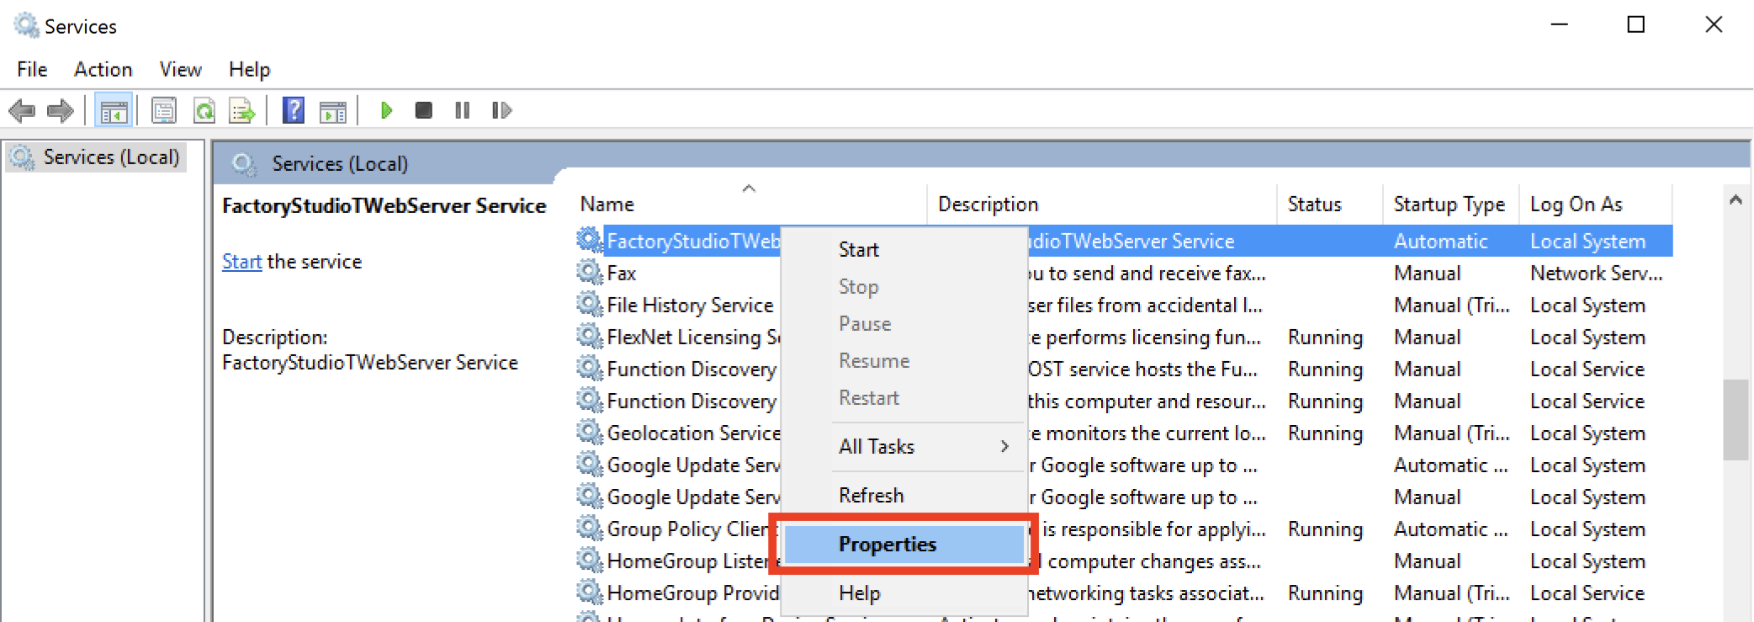
Task: Click the Restart Service toolbar icon
Action: (x=501, y=110)
